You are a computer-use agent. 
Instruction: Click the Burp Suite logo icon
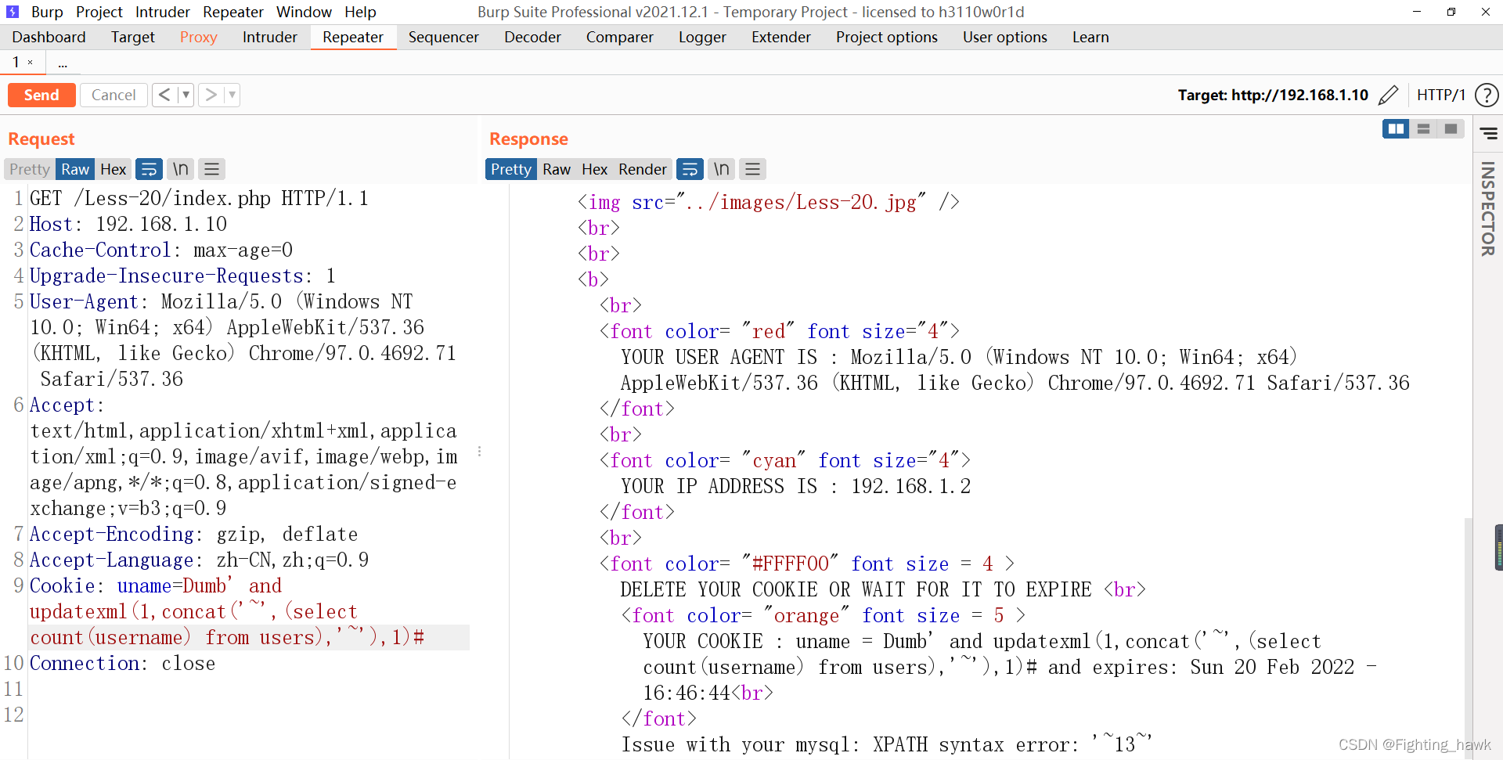pyautogui.click(x=12, y=12)
